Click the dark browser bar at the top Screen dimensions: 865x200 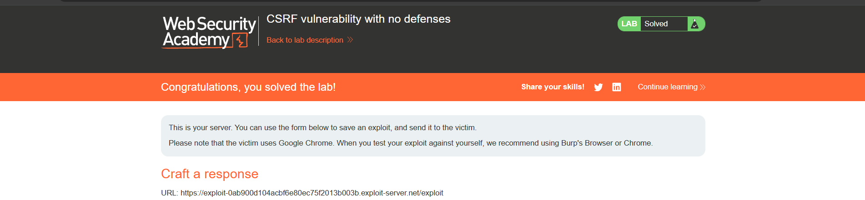click(412, 1)
